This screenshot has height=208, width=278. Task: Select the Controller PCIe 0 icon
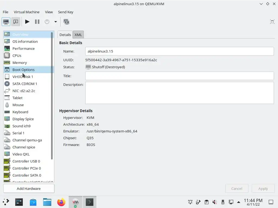click(7, 168)
